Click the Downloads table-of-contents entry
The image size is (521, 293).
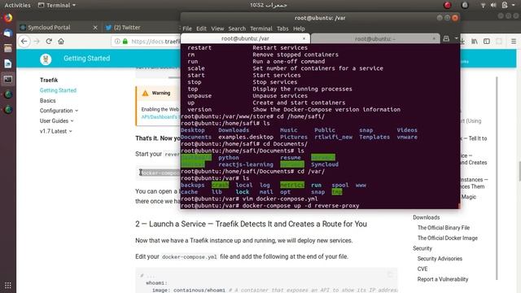coord(427,217)
